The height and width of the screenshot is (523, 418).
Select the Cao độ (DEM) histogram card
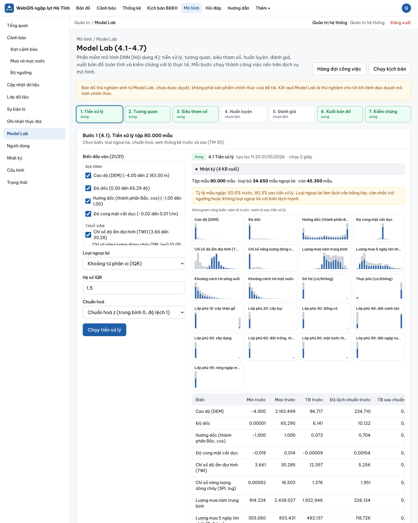218,228
